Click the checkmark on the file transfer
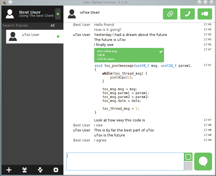This screenshot has width=216, height=176. click(x=161, y=52)
